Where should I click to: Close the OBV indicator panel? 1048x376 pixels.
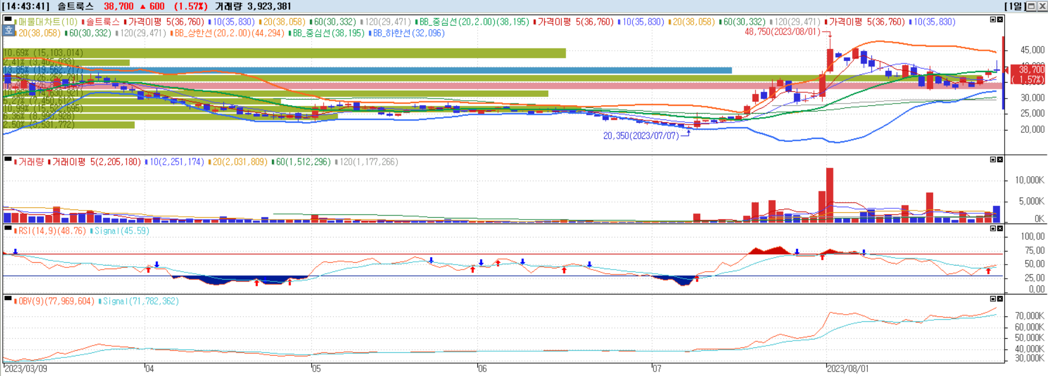pos(1000,299)
